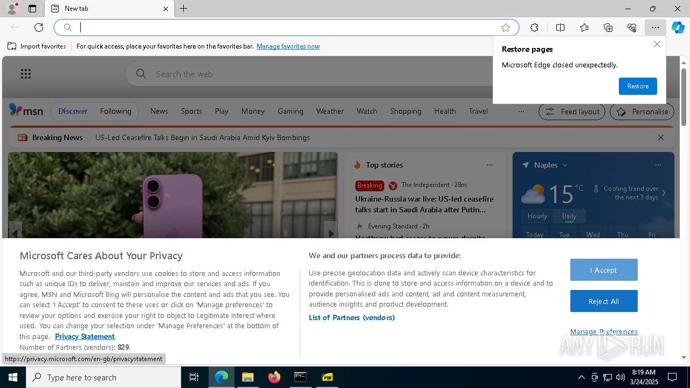This screenshot has height=388, width=690.
Task: Open File Explorer from taskbar
Action: pos(247,377)
